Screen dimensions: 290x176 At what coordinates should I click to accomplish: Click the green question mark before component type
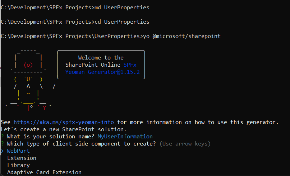[x=2, y=144]
